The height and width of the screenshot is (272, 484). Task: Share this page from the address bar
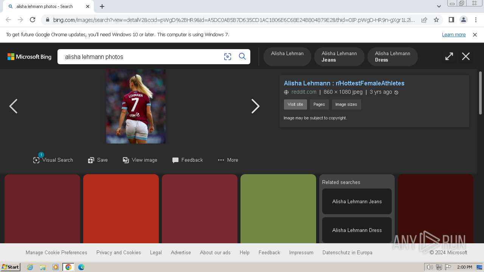point(424,20)
